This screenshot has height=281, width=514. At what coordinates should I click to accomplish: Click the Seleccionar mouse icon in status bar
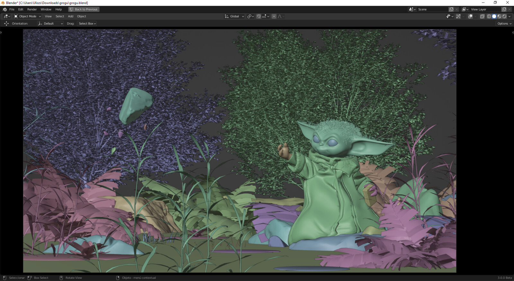[4, 278]
